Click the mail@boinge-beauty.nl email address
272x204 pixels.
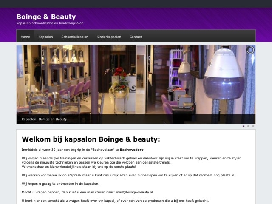[134, 192]
